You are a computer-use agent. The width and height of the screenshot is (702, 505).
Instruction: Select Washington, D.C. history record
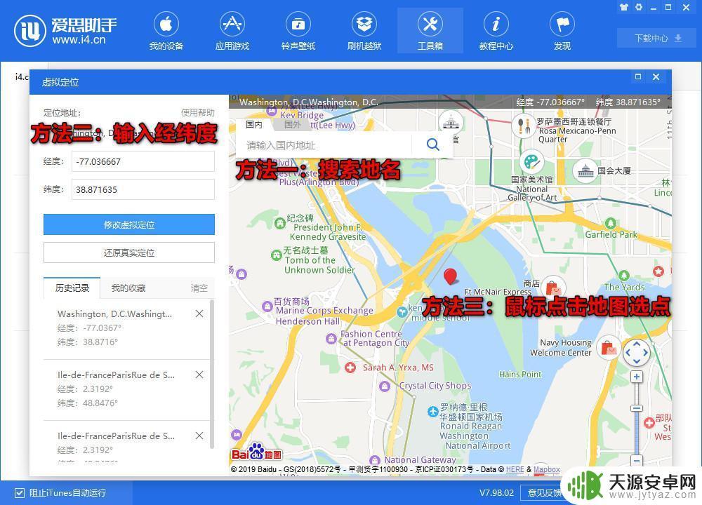click(x=126, y=329)
